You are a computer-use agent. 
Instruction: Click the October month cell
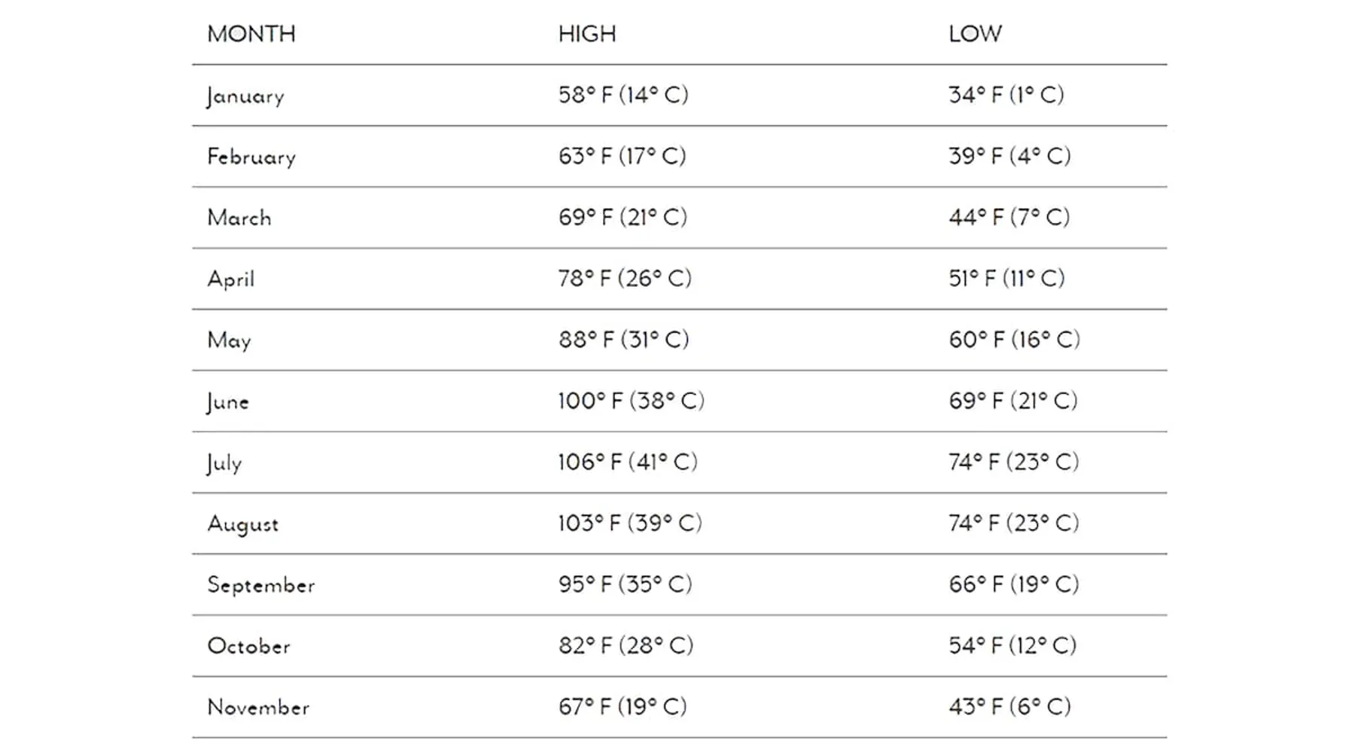(x=248, y=646)
